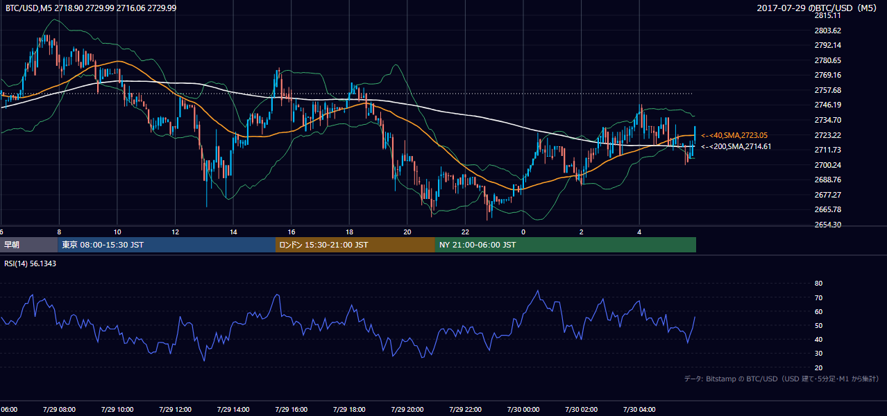Click price axis label 2792.14
This screenshot has height=416, width=887.
pyautogui.click(x=827, y=45)
